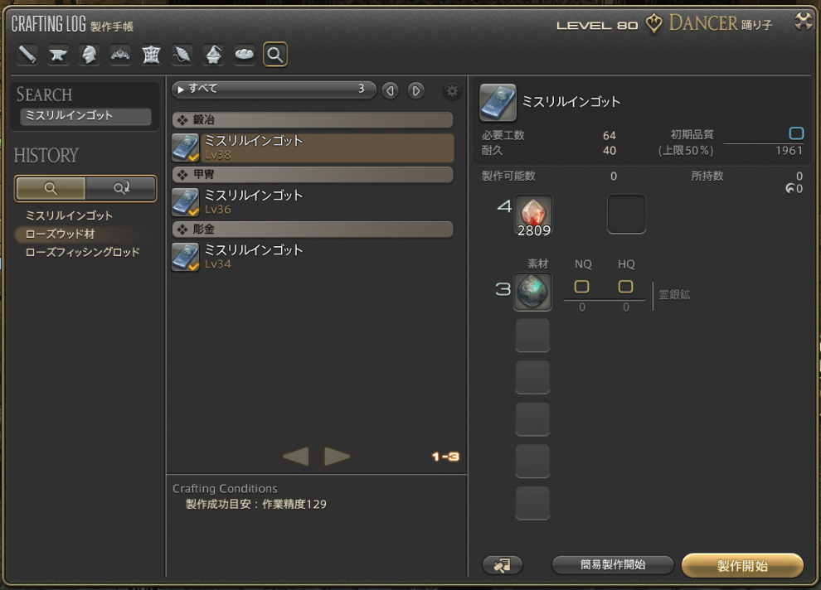The width and height of the screenshot is (821, 590).
Task: Open the Blacksmith anvil recipe tab
Action: click(x=58, y=54)
